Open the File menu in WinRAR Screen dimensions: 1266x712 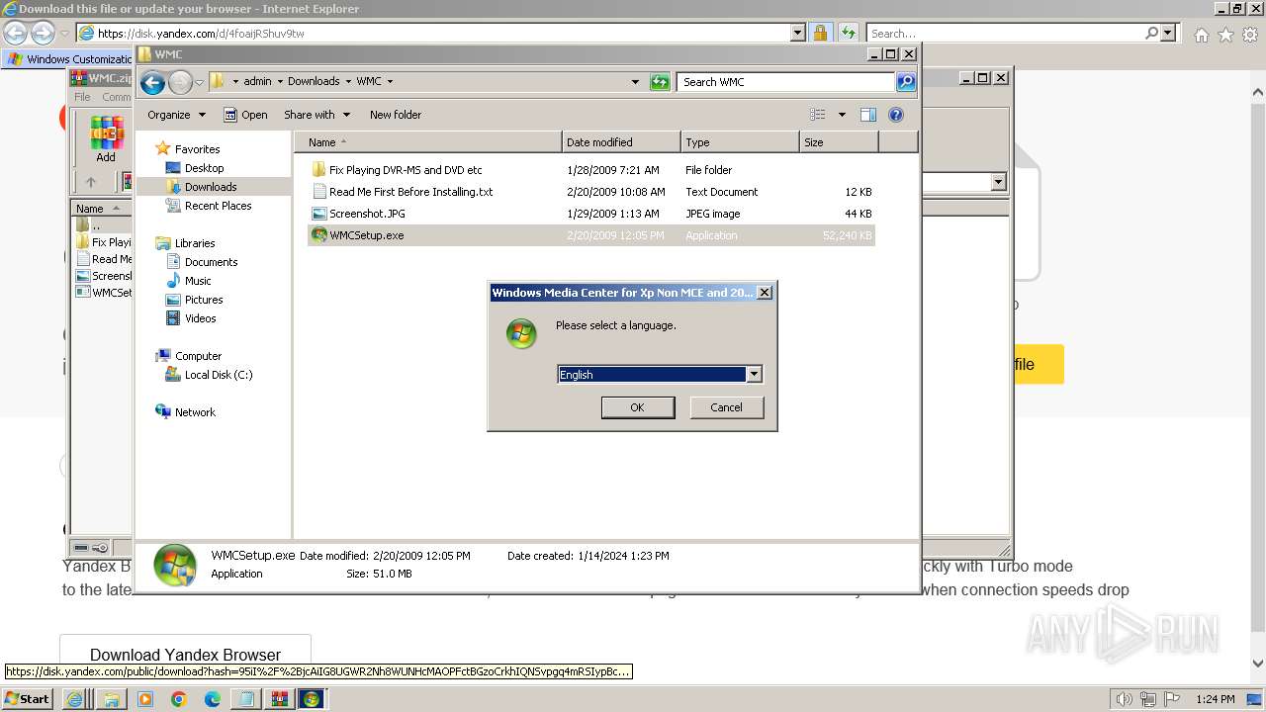click(82, 97)
